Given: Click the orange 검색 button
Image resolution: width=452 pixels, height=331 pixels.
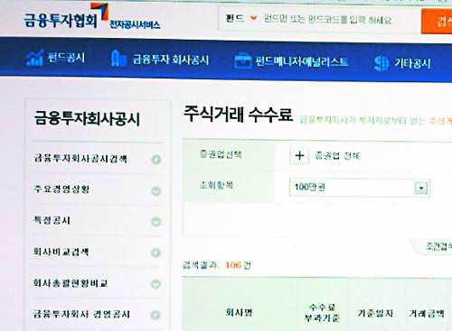Looking at the screenshot, I should pos(437,21).
